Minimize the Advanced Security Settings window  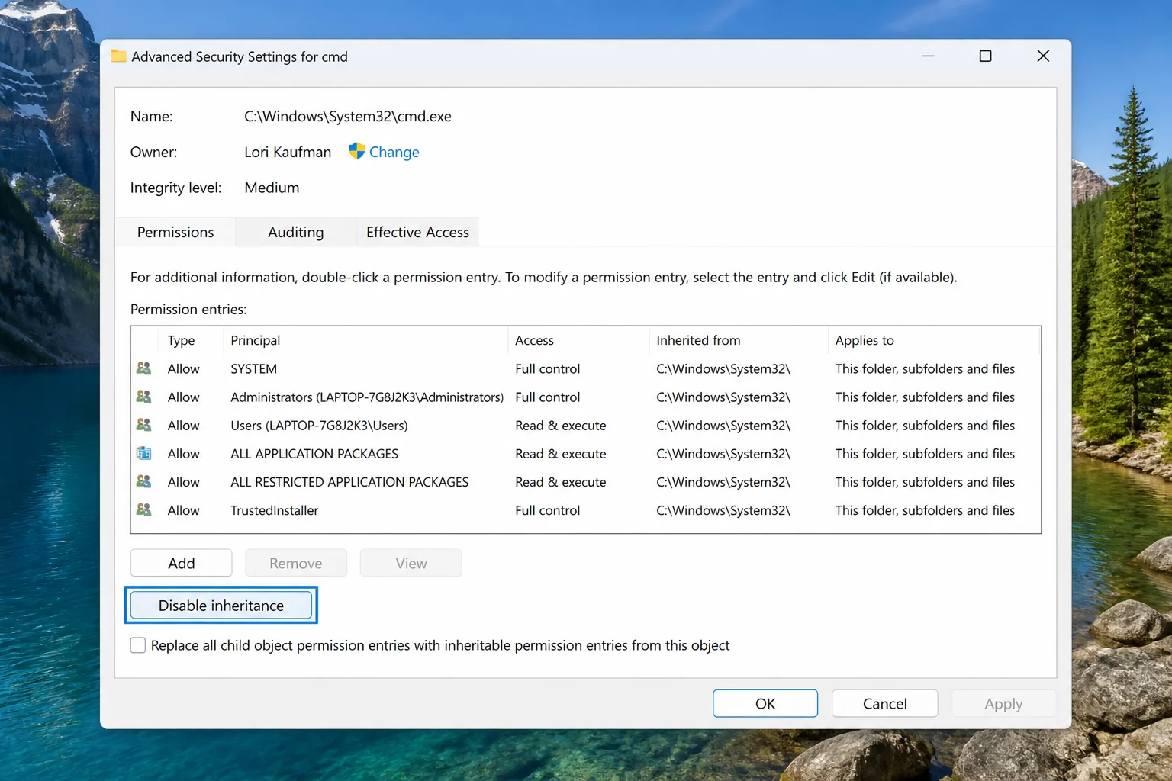pos(928,56)
